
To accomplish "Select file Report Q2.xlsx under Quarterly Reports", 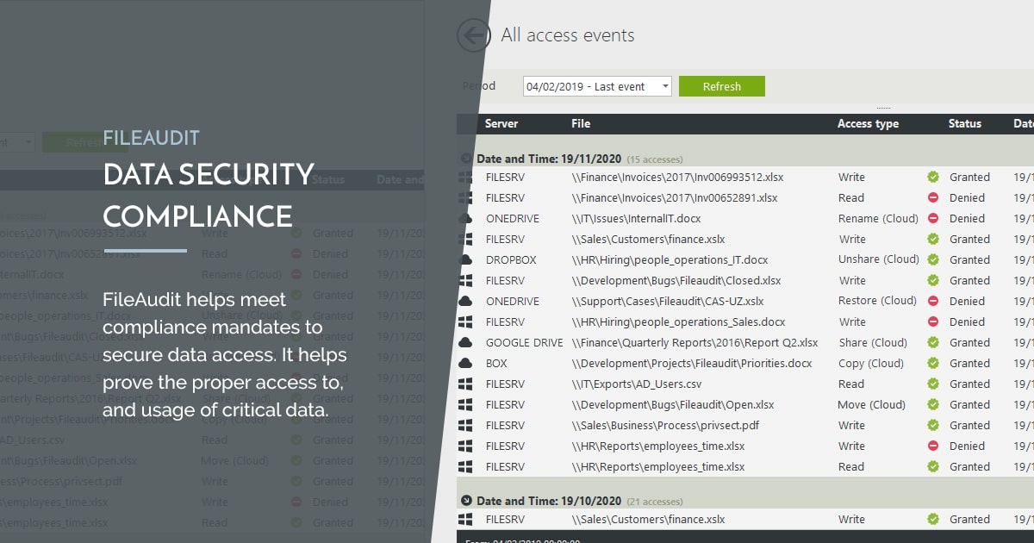I will pos(695,343).
